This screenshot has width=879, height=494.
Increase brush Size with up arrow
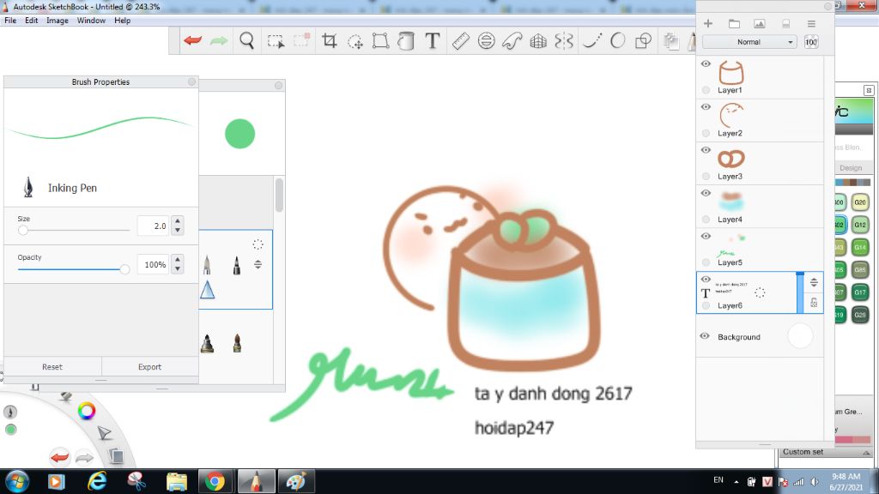click(x=178, y=221)
